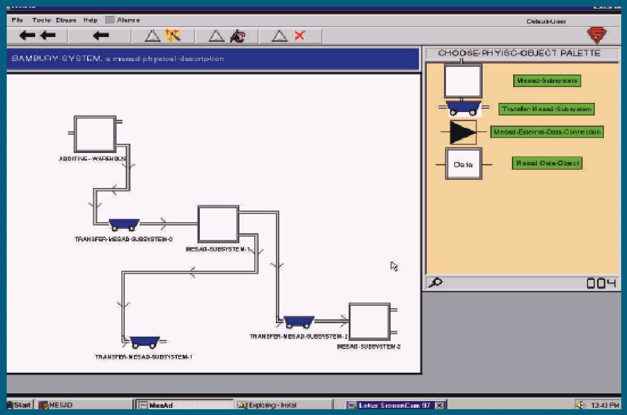
Task: Click the TRANSFER-MESAD-SUBSYSTEM-1 label
Action: (144, 357)
